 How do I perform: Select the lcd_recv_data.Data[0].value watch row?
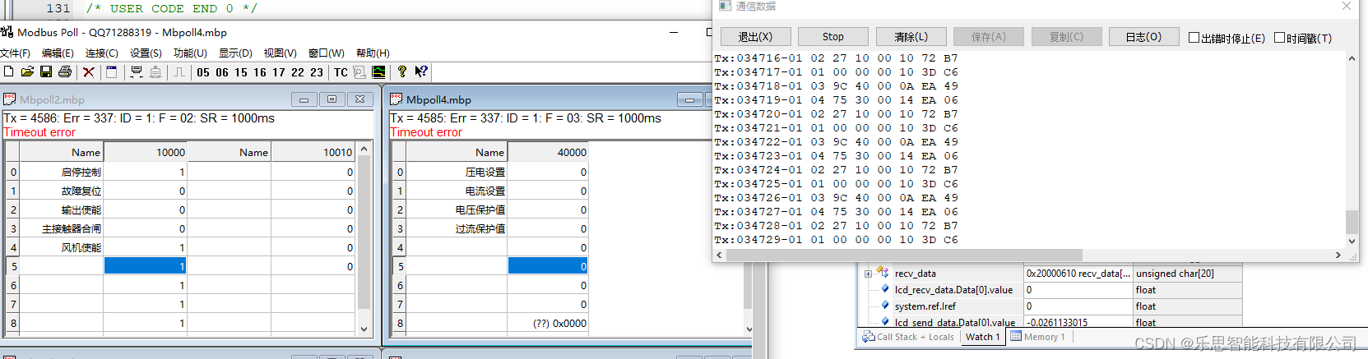tap(1050, 290)
